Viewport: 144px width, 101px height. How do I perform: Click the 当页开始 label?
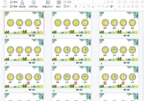(33, 7)
